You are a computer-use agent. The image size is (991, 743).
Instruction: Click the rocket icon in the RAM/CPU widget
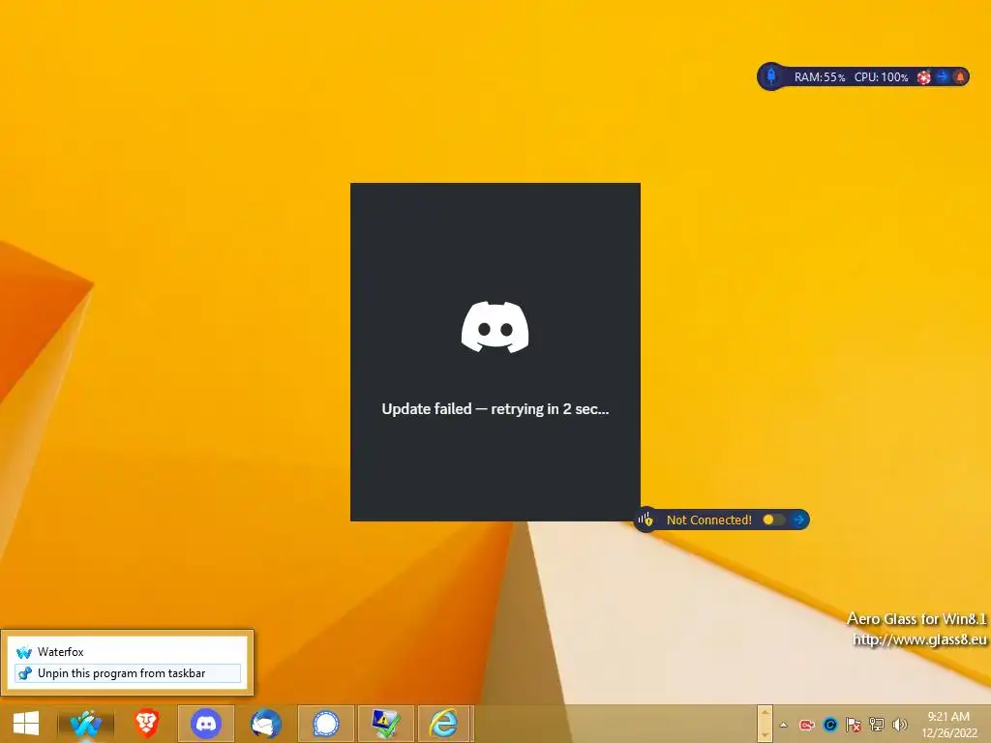pyautogui.click(x=771, y=76)
